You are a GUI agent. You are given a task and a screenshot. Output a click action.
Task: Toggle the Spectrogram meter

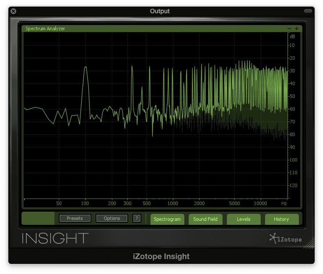(x=167, y=219)
